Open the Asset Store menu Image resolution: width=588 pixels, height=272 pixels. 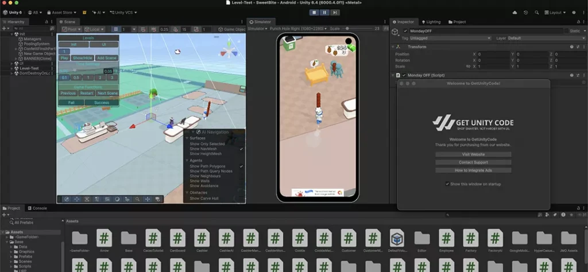point(61,13)
